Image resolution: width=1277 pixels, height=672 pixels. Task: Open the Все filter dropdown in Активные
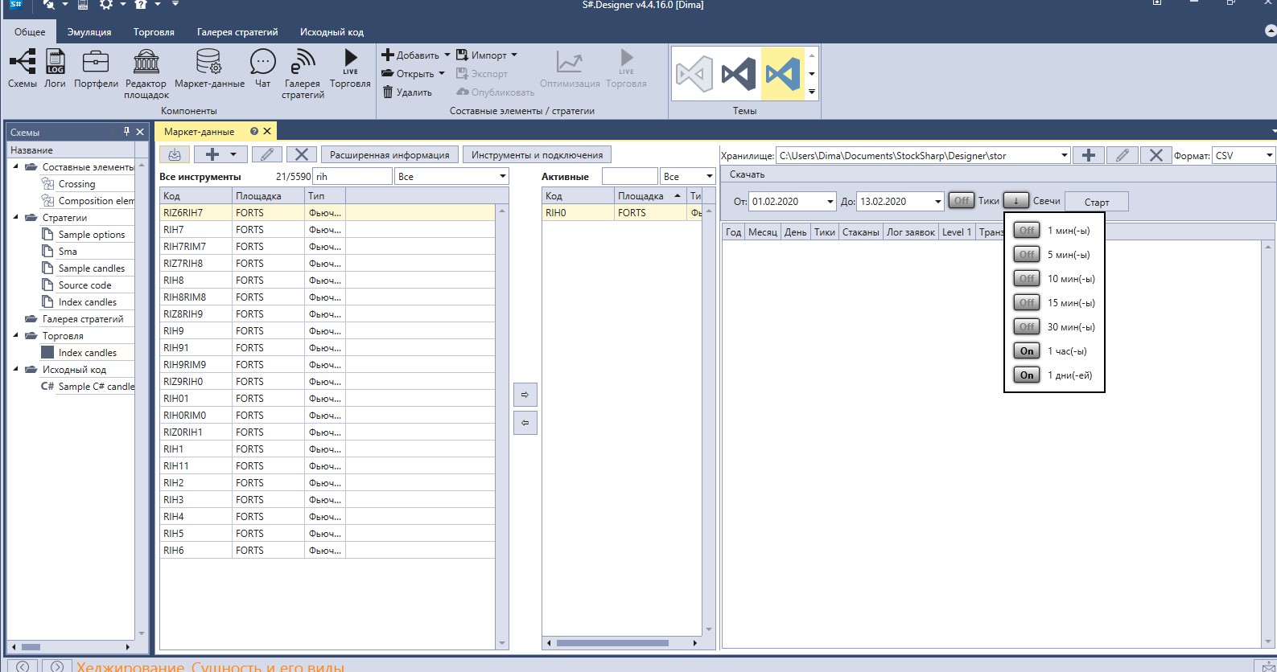[687, 177]
